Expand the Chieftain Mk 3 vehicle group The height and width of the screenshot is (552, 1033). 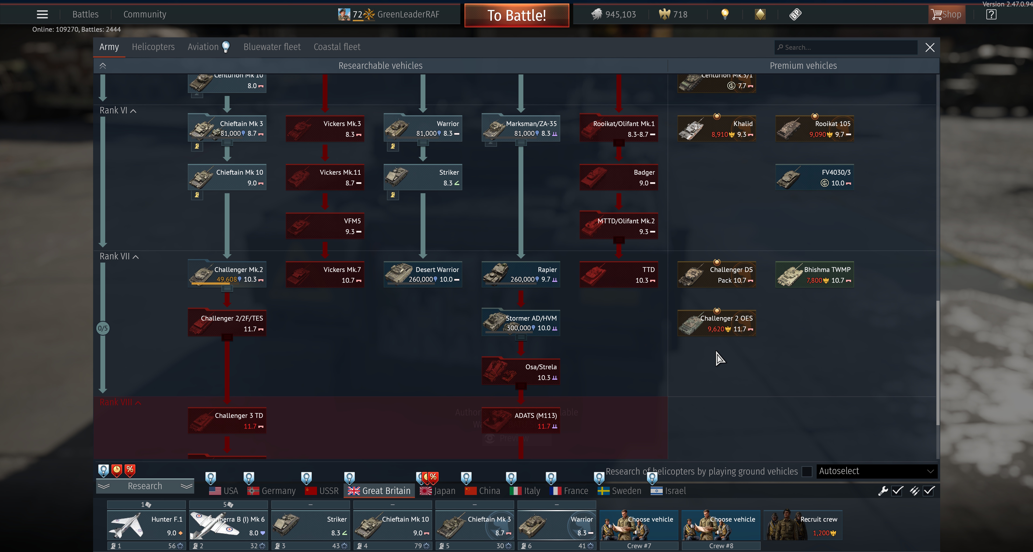tap(227, 143)
